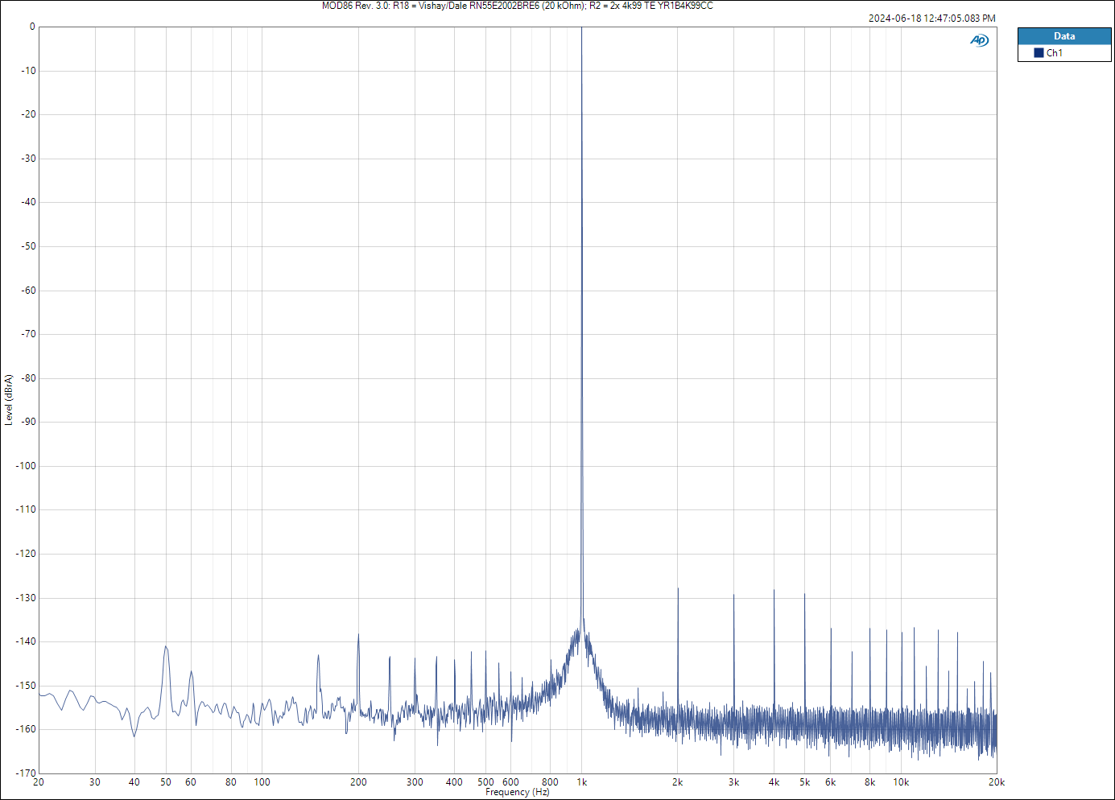Click the 2k tick label on frequency axis
The image size is (1115, 800).
click(678, 782)
